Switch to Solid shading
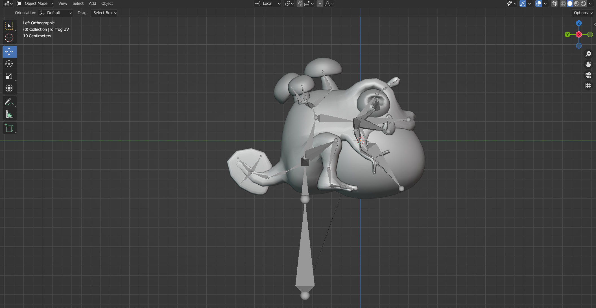The width and height of the screenshot is (596, 308). coord(570,3)
